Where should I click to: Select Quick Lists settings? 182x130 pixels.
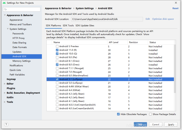(x=15, y=70)
